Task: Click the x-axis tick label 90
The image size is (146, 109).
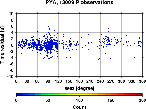Action: [48, 81]
